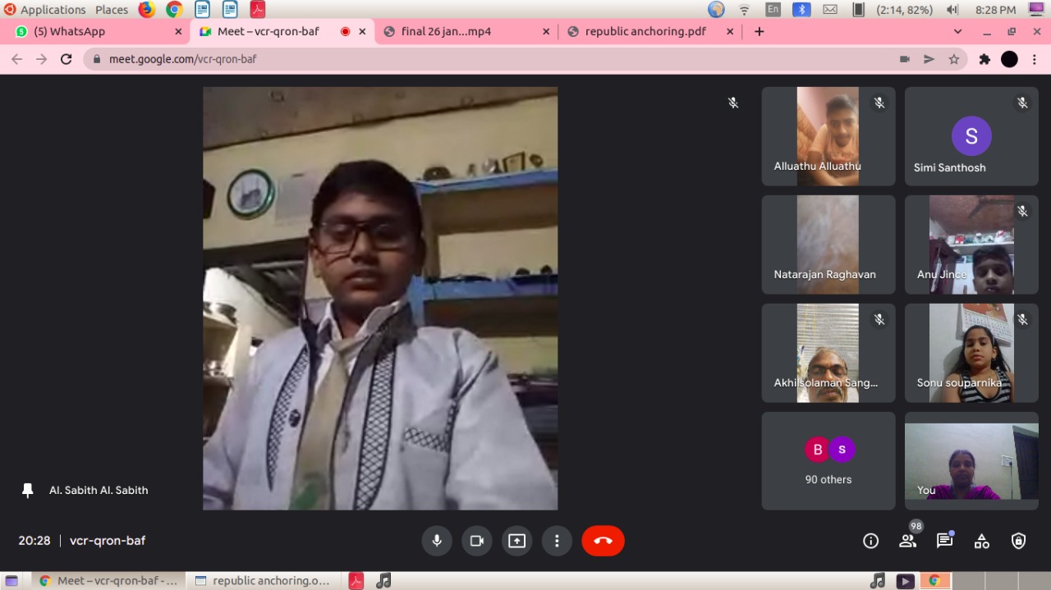Select the Sonu souparnika video tile
The image size is (1051, 590).
point(971,353)
